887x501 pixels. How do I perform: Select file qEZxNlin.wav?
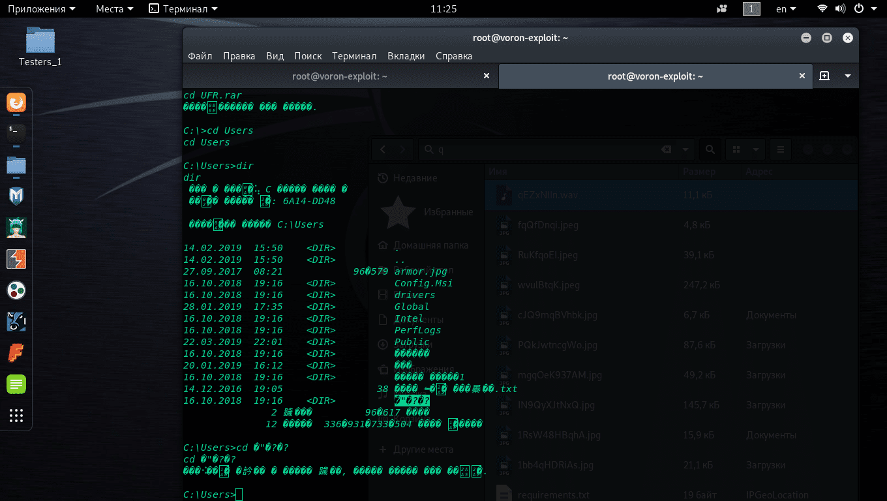[672, 195]
